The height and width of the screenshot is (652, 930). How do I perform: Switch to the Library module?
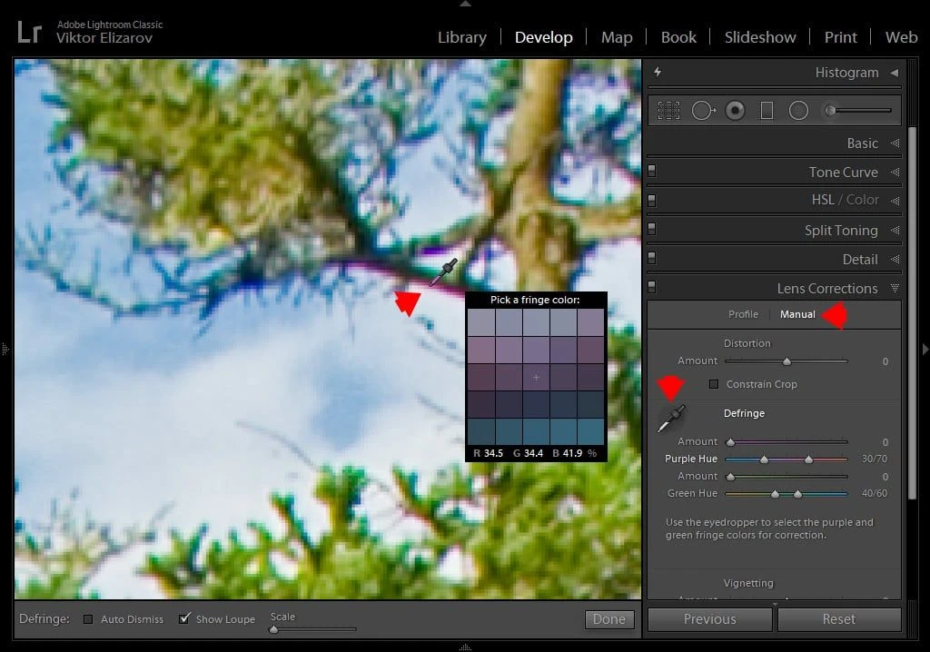coord(461,37)
